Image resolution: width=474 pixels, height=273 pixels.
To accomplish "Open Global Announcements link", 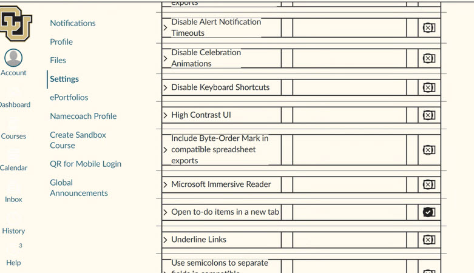I will (x=79, y=187).
